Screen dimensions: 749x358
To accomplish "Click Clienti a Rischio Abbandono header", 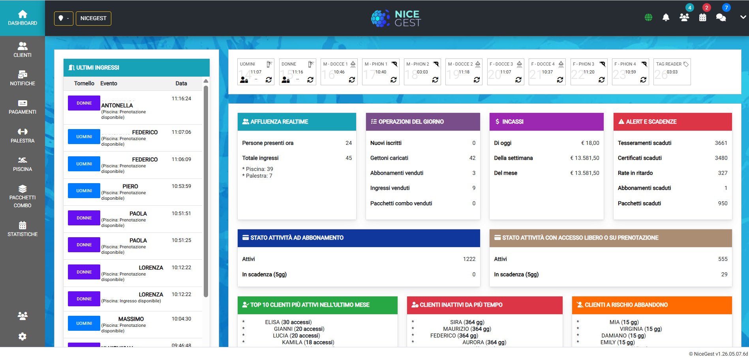I will click(652, 305).
